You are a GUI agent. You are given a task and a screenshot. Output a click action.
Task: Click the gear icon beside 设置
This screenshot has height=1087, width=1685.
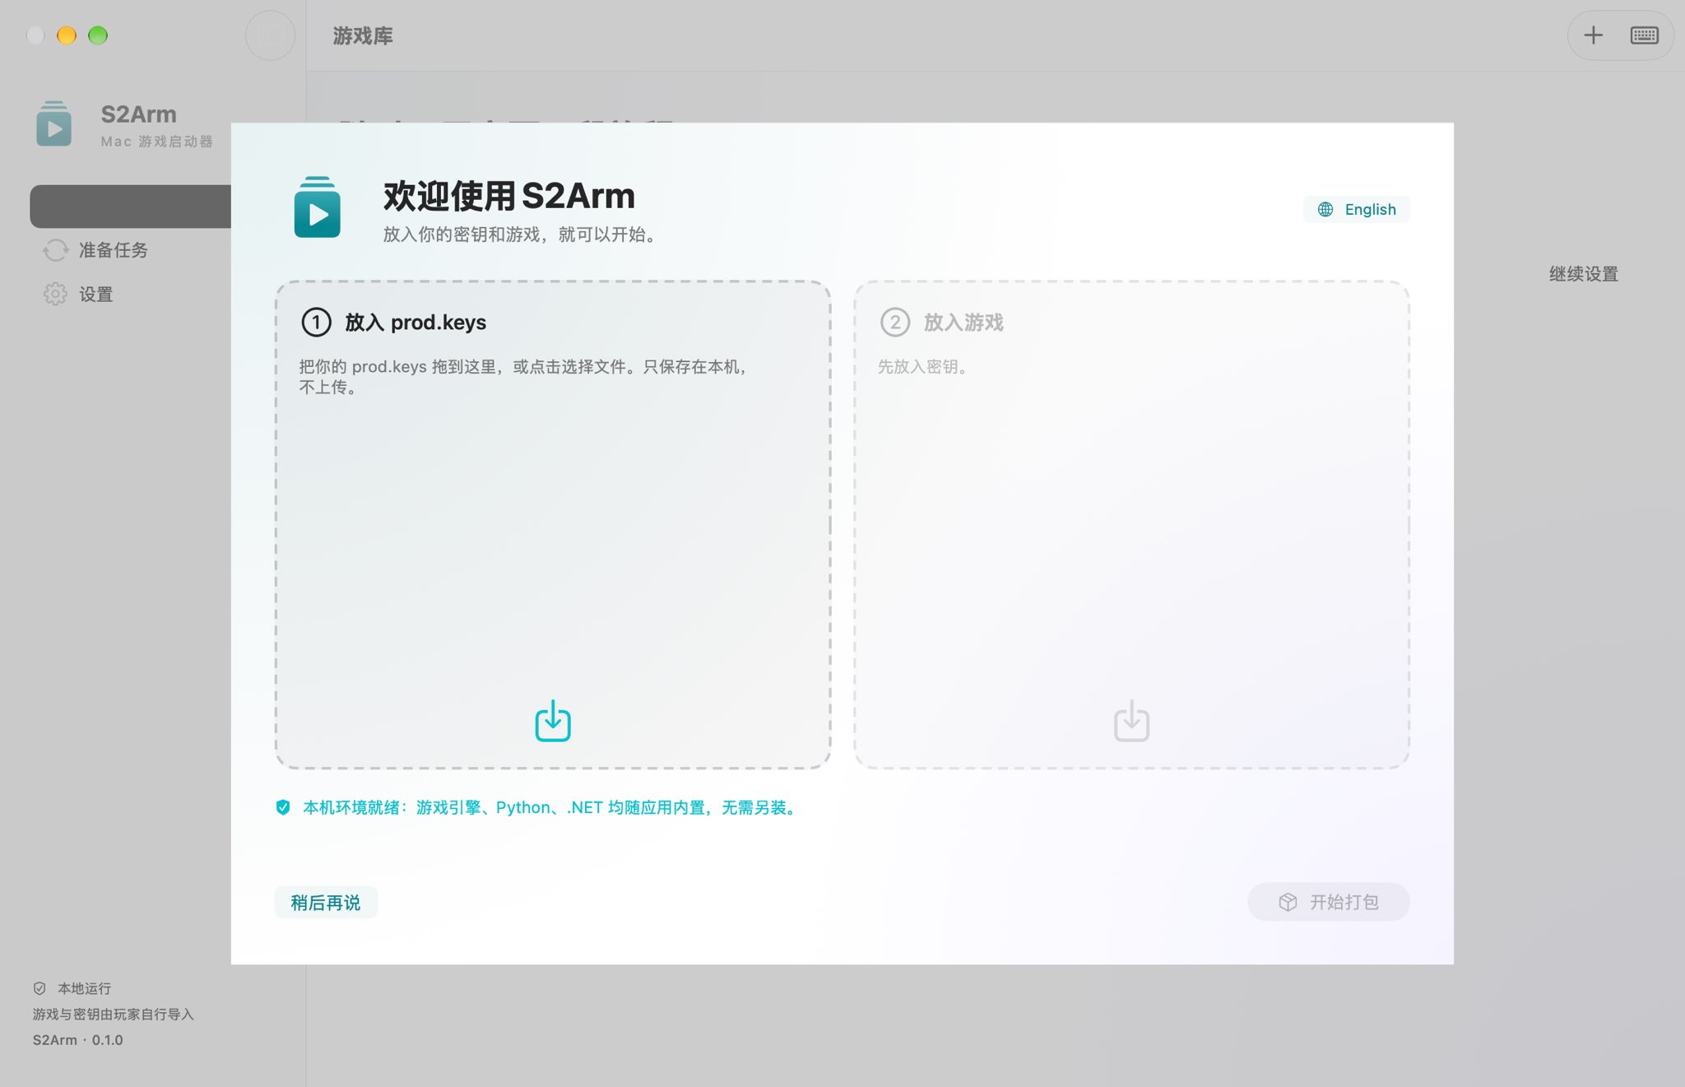click(55, 294)
